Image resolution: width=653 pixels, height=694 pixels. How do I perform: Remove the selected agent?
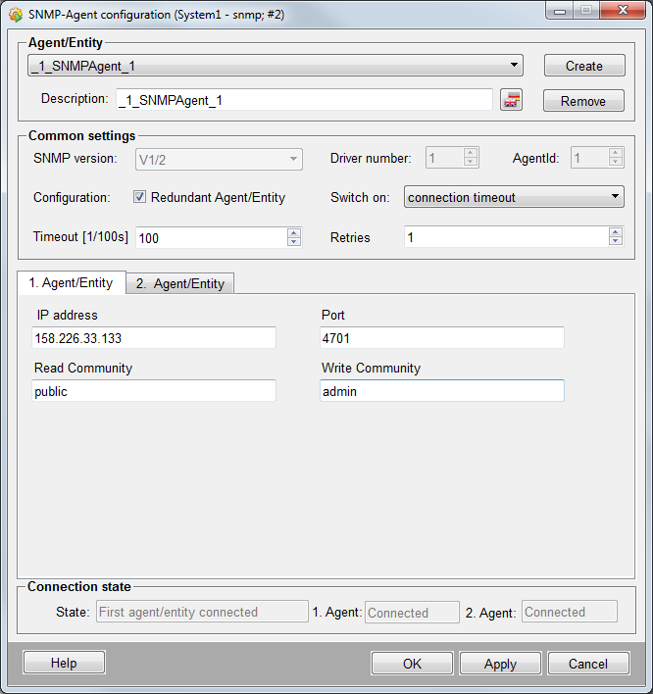[x=583, y=101]
